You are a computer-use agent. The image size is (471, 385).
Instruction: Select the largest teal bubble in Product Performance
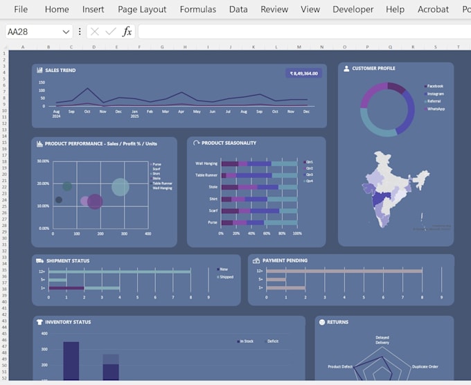(121, 187)
